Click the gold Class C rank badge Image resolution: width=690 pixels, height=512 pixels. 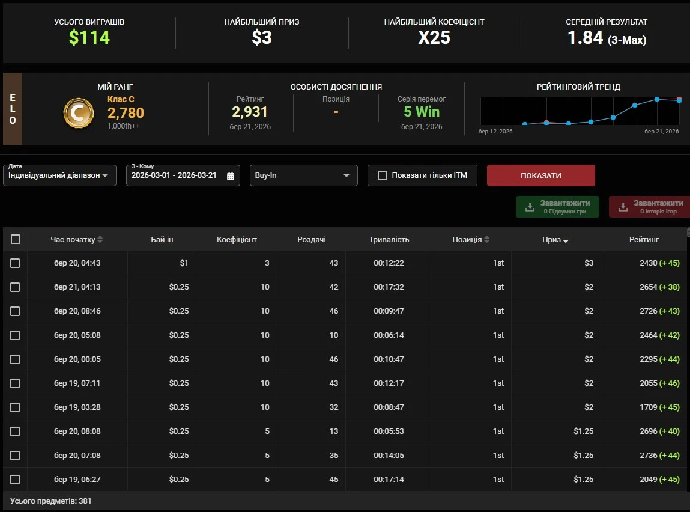pos(79,112)
